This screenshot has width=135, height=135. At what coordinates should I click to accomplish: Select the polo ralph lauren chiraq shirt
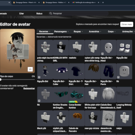(x=45, y=48)
